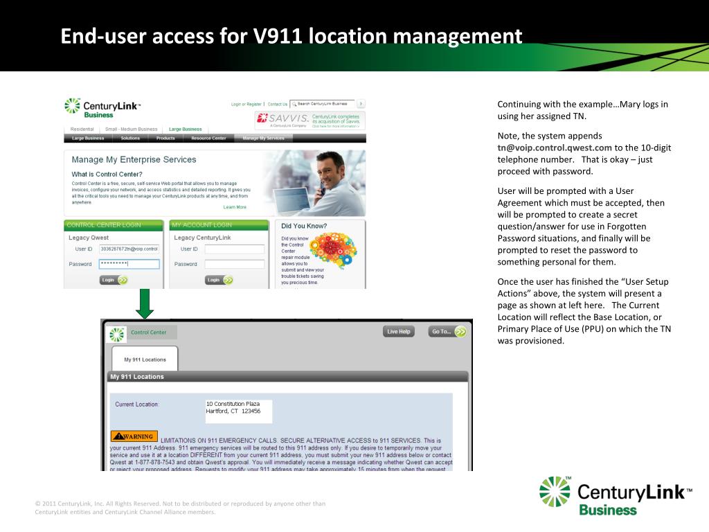The height and width of the screenshot is (532, 709).
Task: Click the search submit arrow button
Action: [x=361, y=104]
